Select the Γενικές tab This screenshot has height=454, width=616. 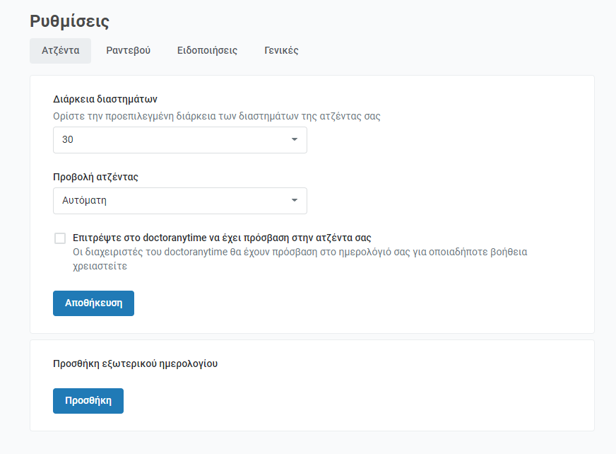281,51
